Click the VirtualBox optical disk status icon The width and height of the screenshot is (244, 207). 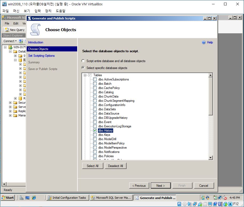click(x=184, y=204)
